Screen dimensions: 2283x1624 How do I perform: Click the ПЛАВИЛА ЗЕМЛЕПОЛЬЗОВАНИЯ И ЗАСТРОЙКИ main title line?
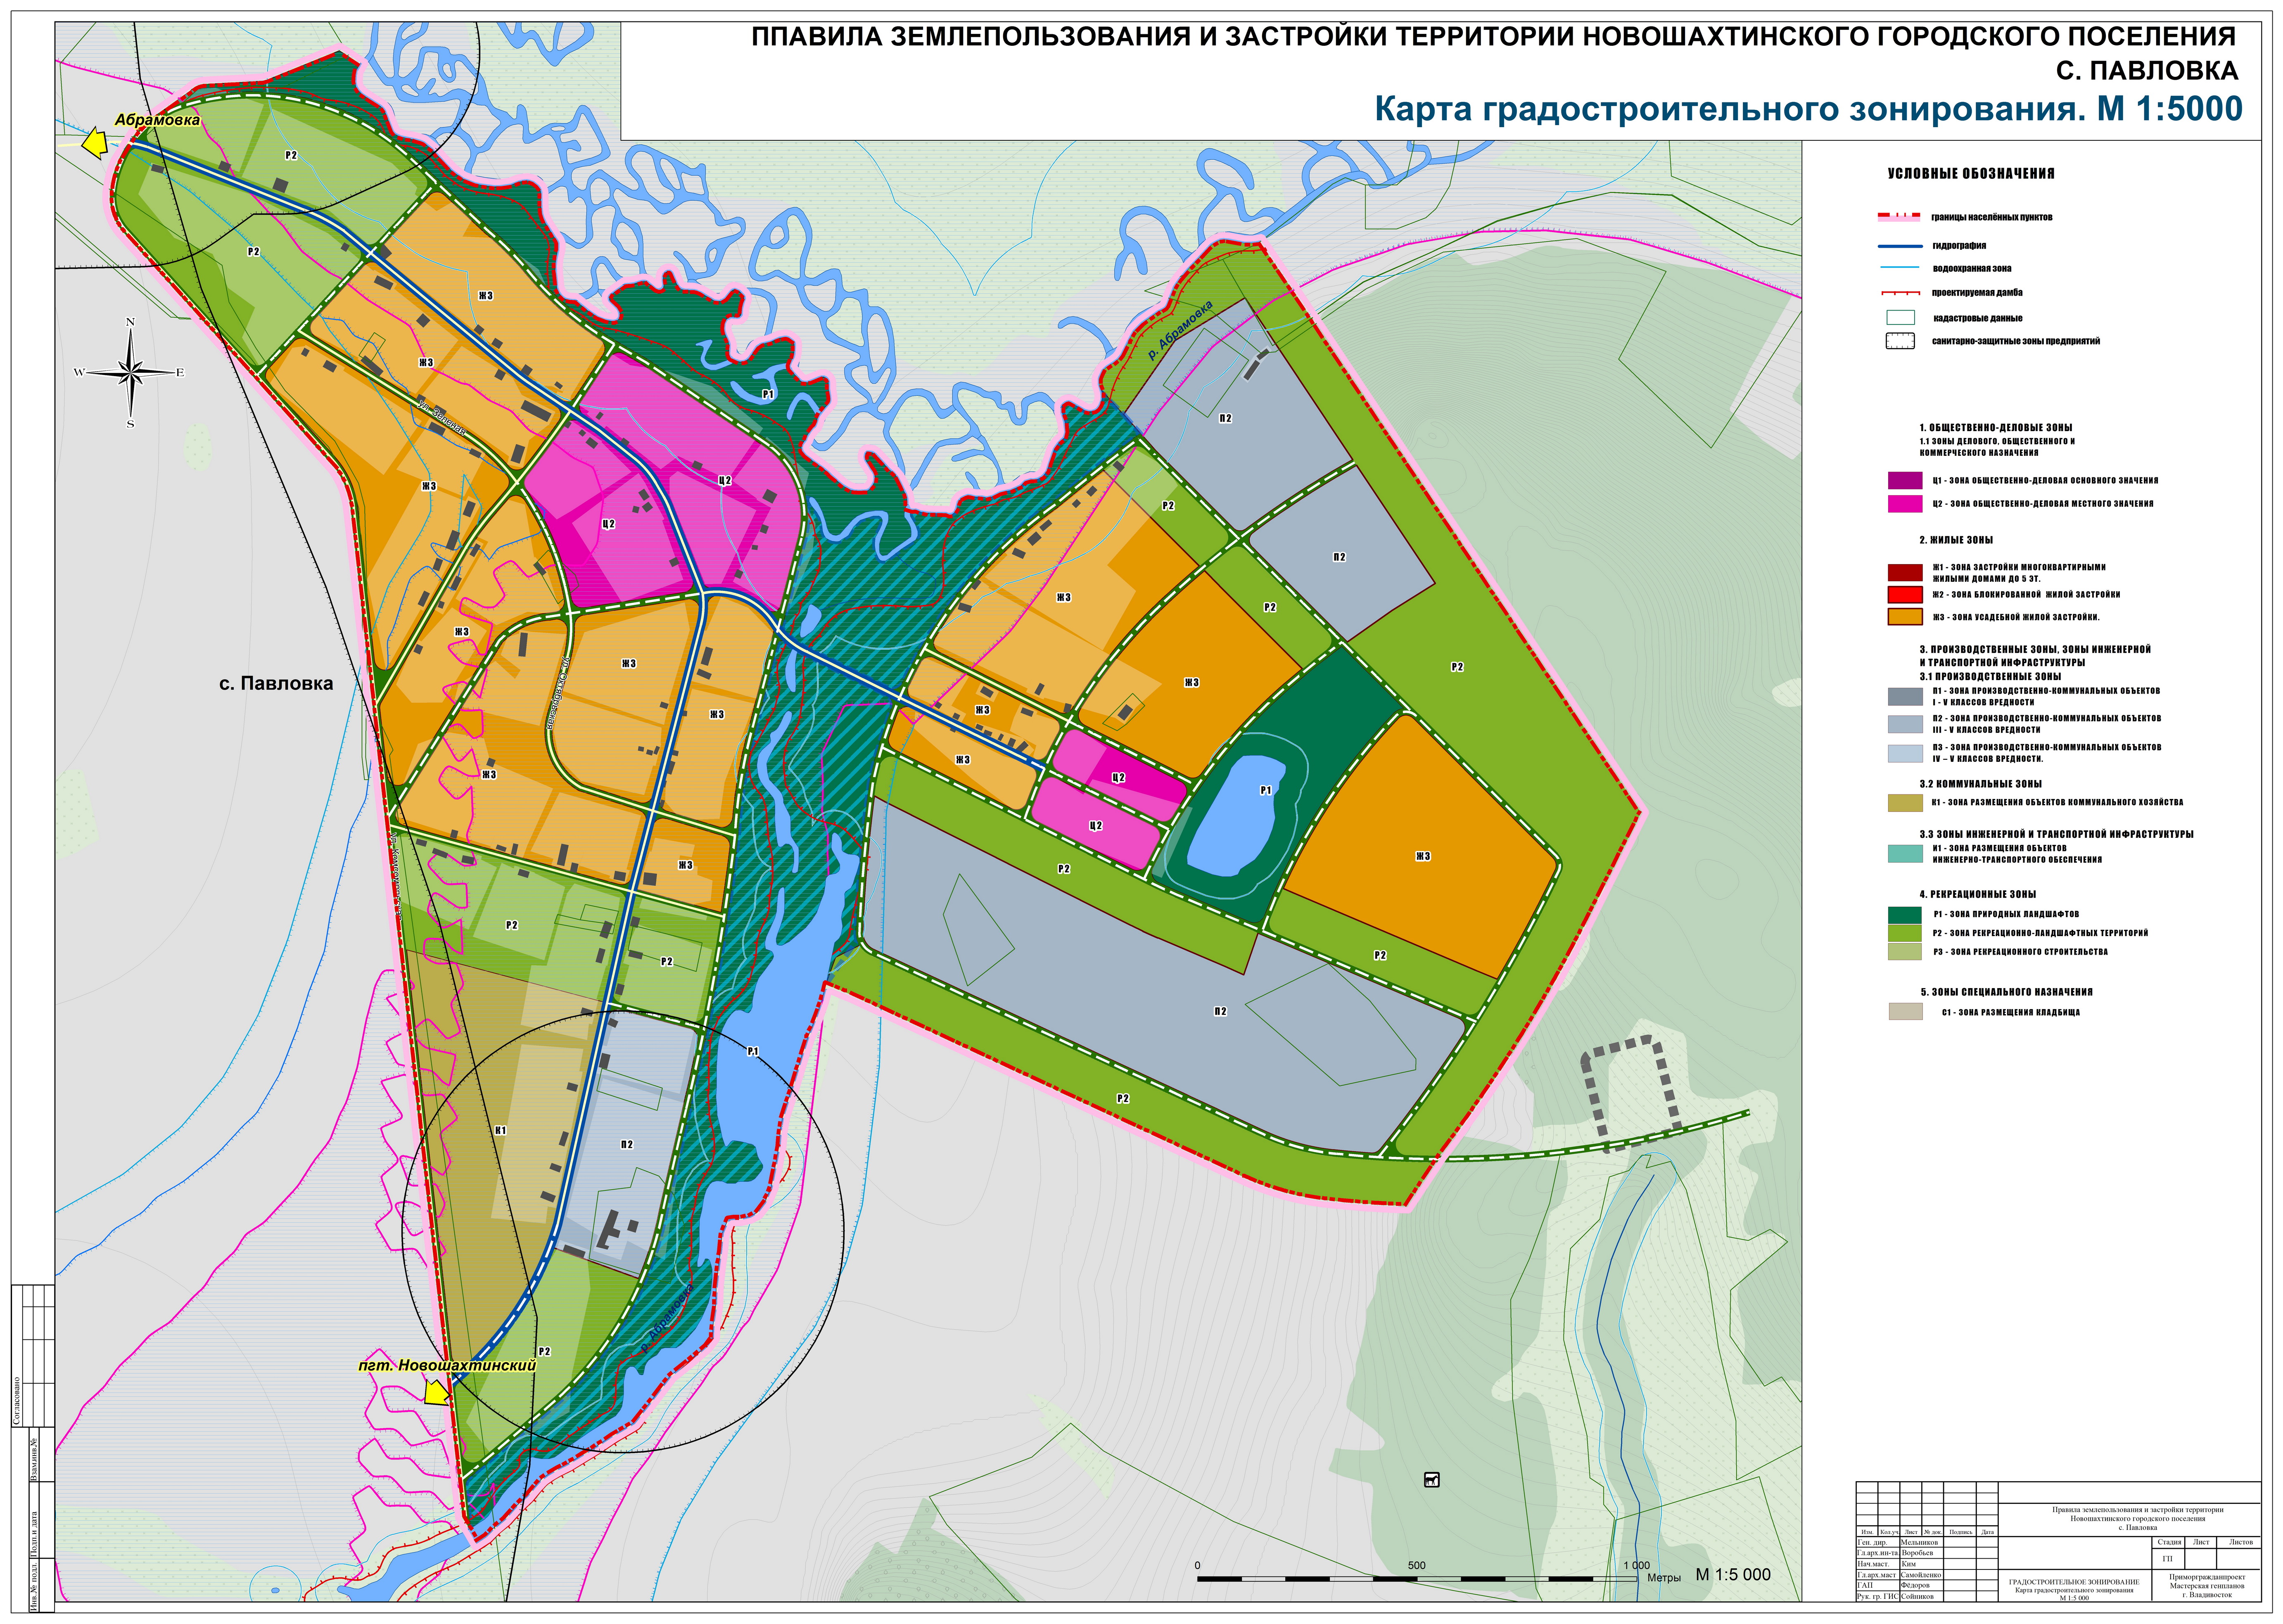pyautogui.click(x=1494, y=37)
